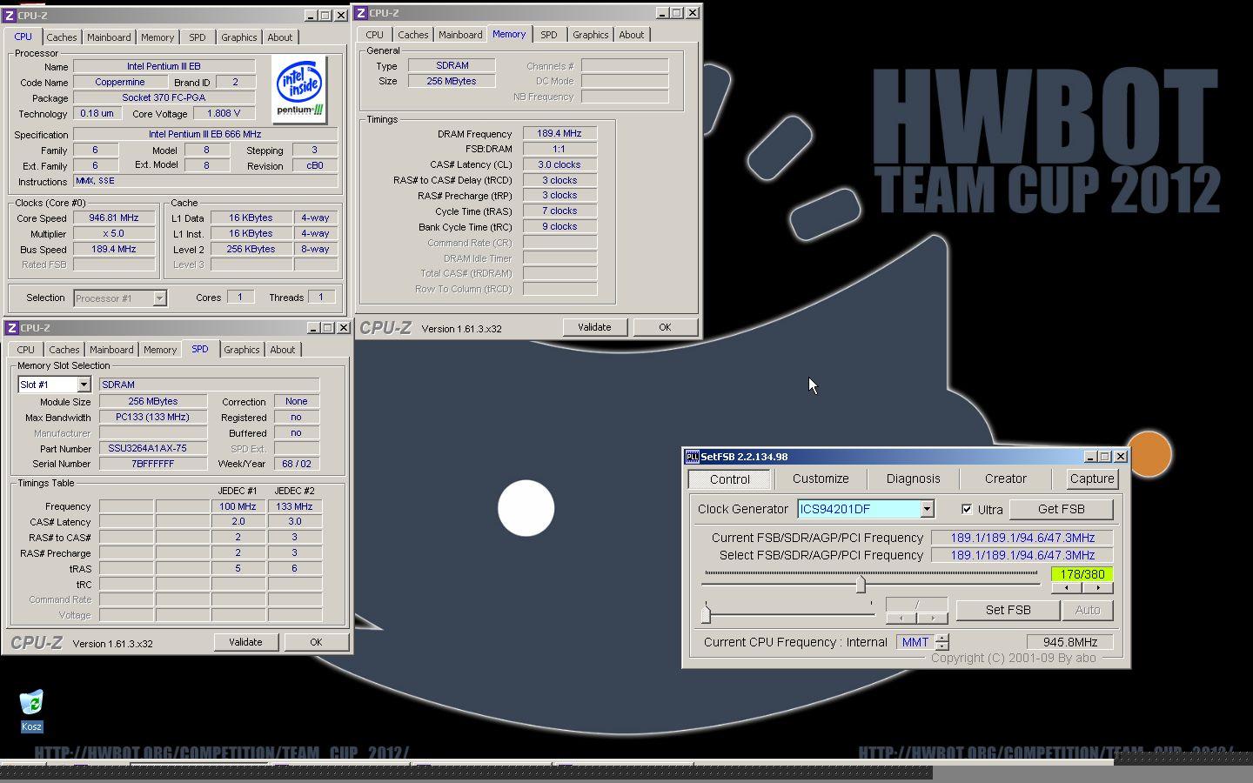Open Memory tab in the SPD window

[160, 350]
